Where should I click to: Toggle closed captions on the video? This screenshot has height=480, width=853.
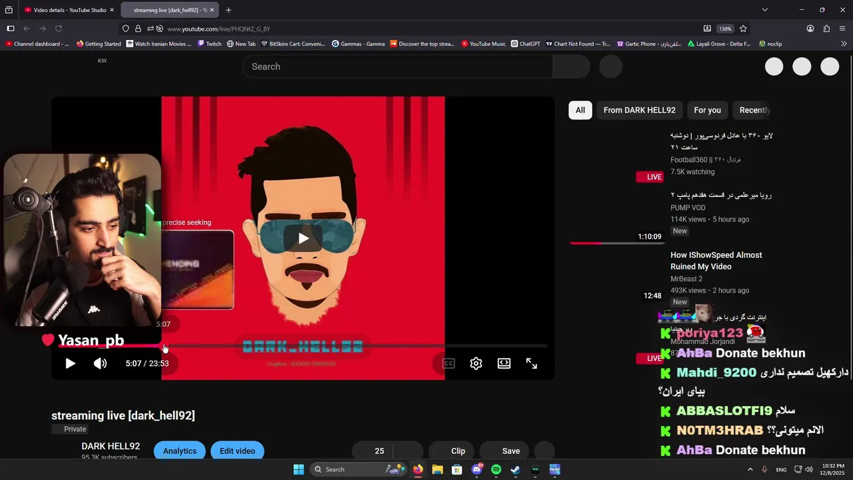448,363
